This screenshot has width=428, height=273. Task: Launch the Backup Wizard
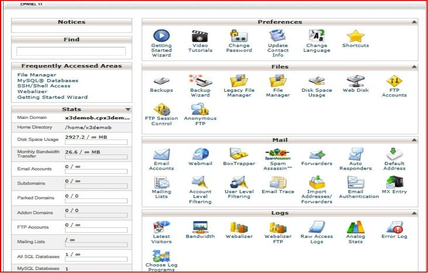click(x=200, y=80)
